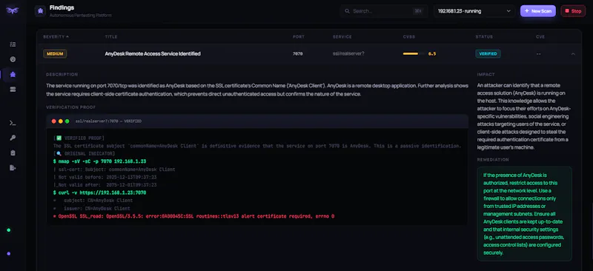593x271 pixels.
Task: Click the Title column header
Action: point(110,37)
